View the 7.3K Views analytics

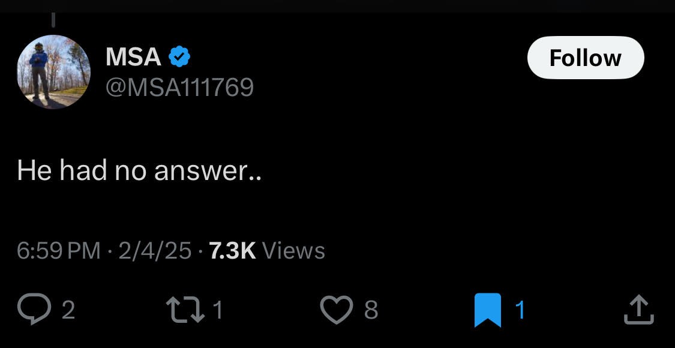(232, 250)
